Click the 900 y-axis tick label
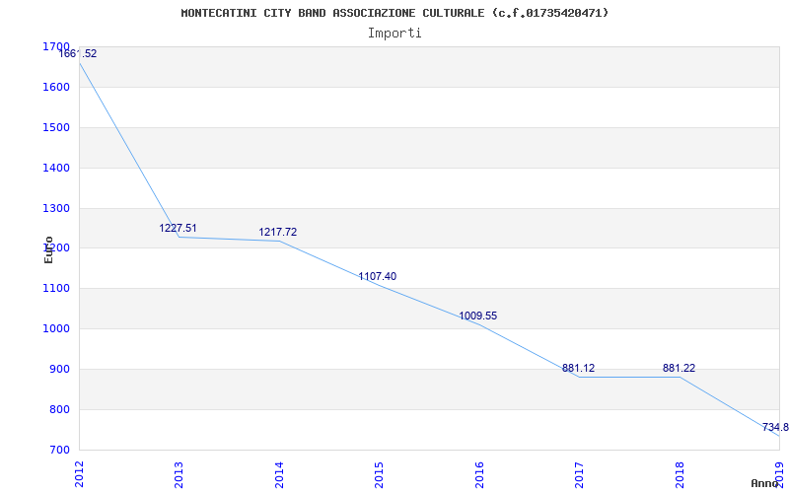 coord(59,369)
